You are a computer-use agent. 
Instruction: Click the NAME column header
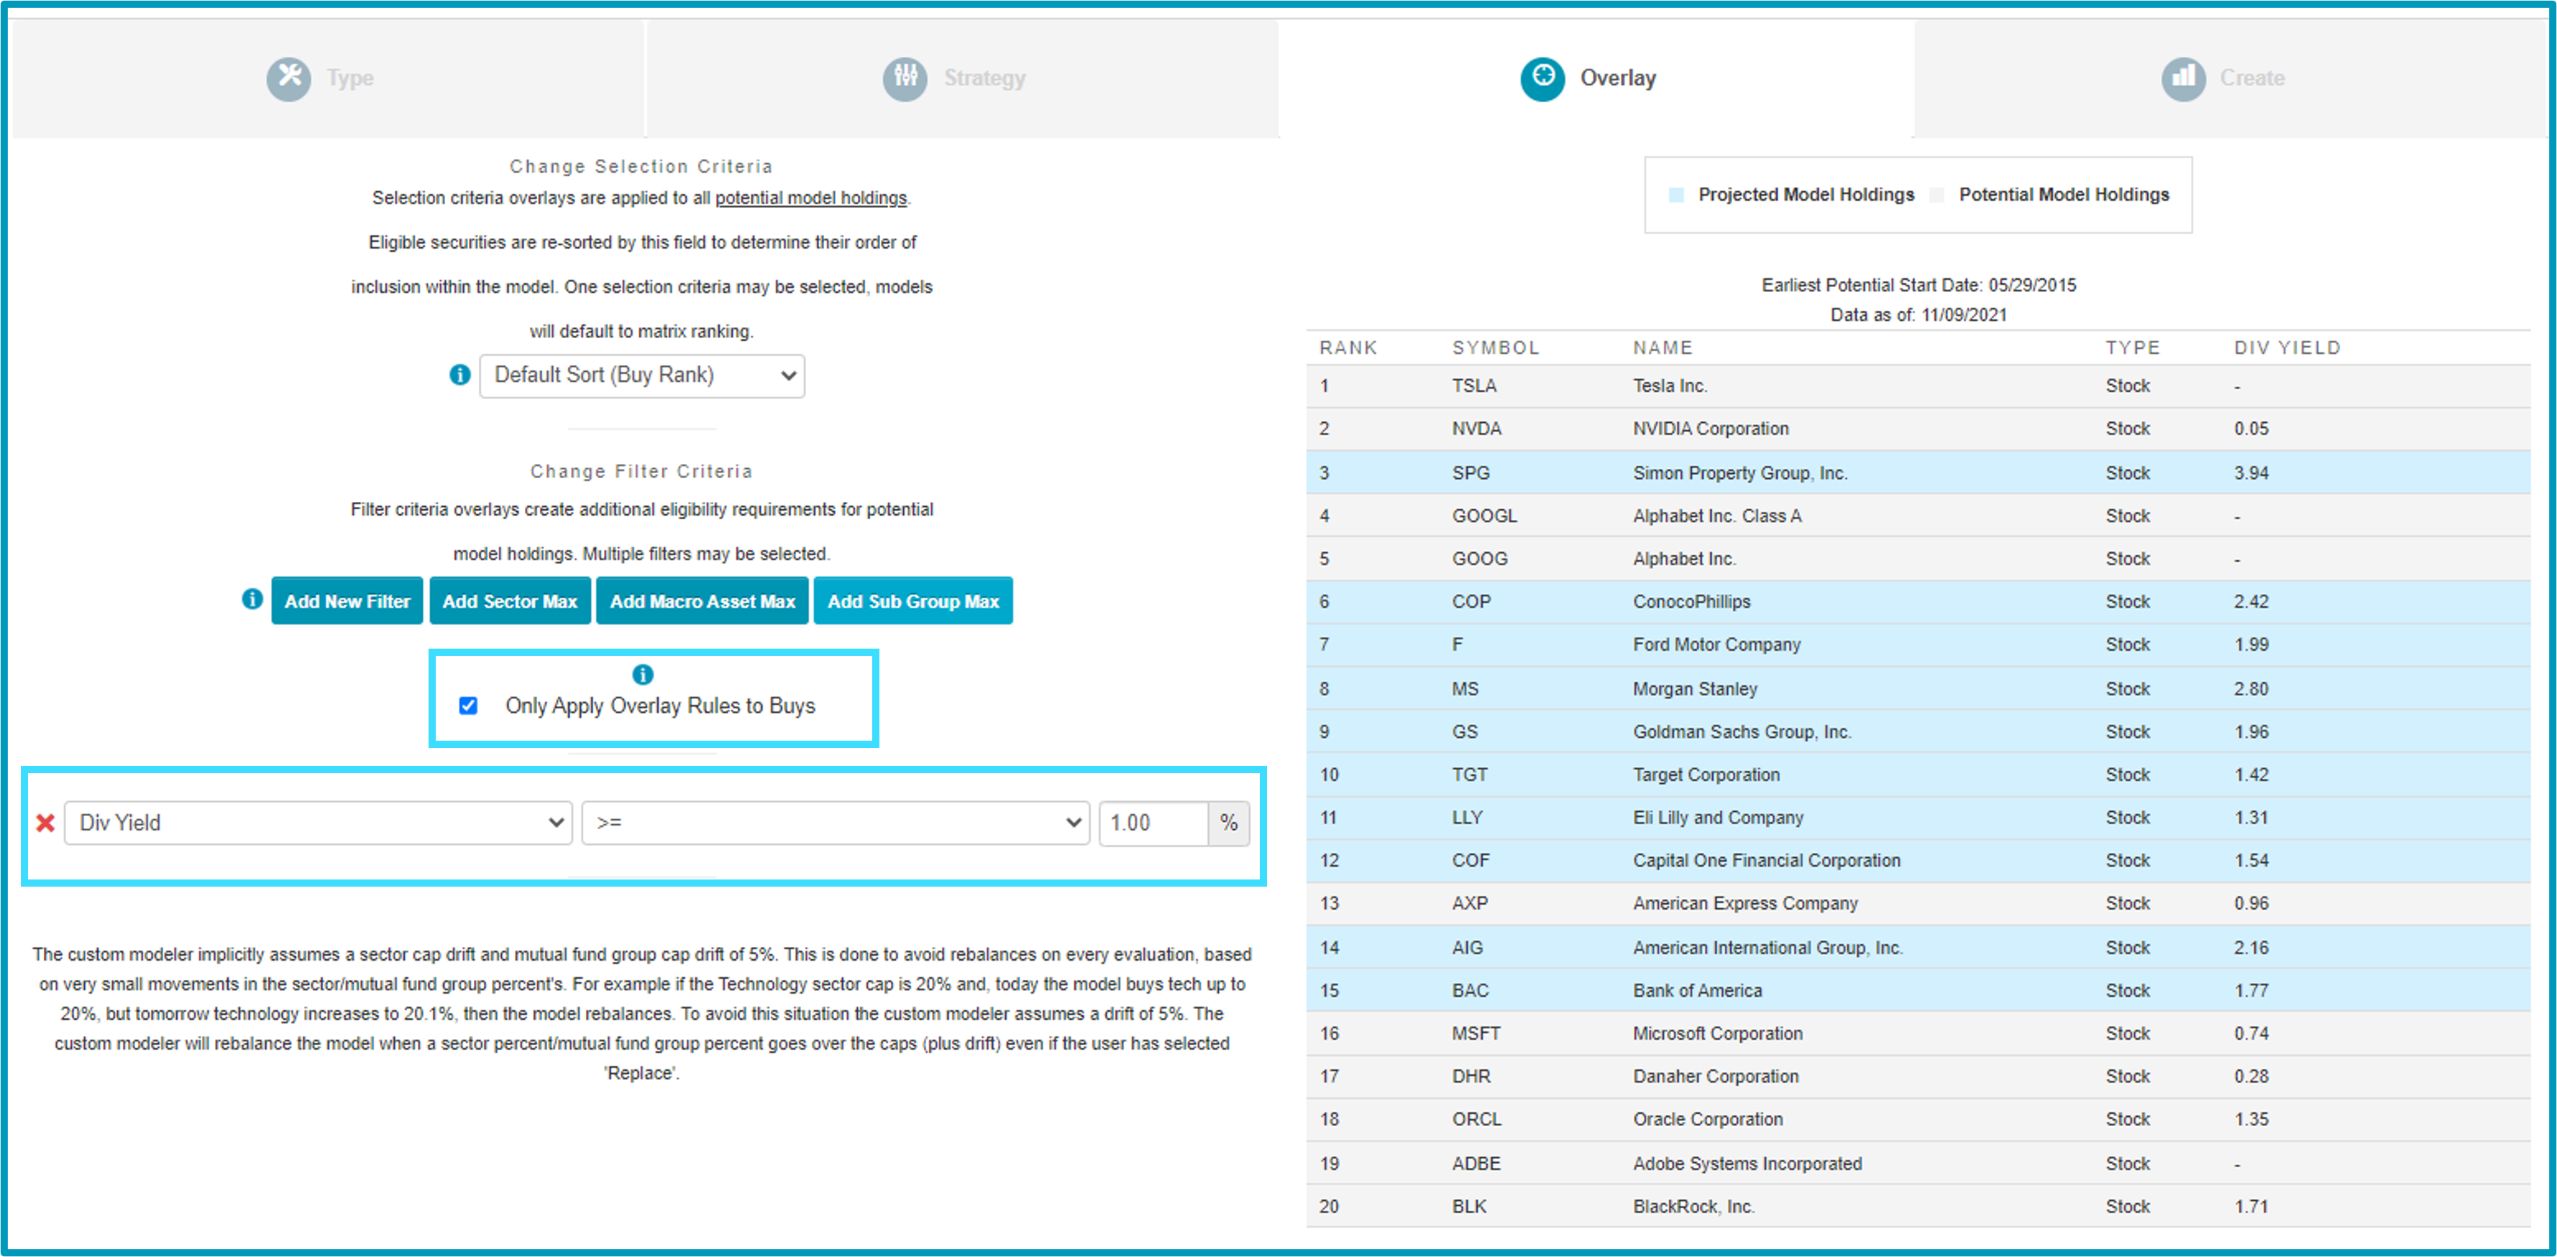(1662, 347)
